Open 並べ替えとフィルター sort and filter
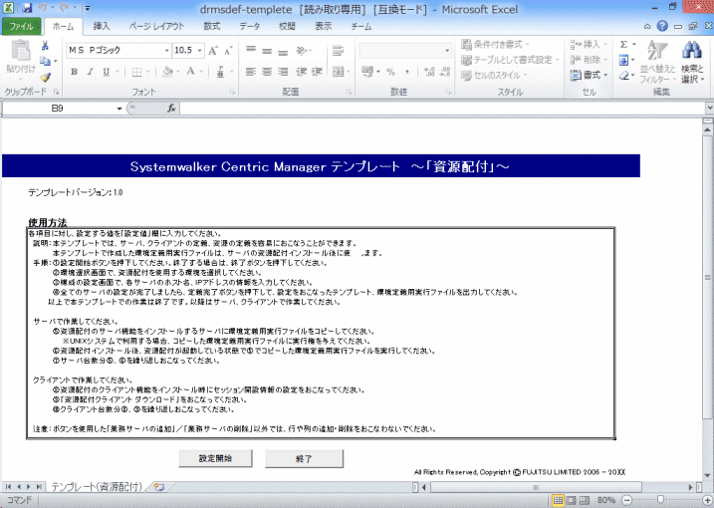714x508 pixels. pos(657,62)
